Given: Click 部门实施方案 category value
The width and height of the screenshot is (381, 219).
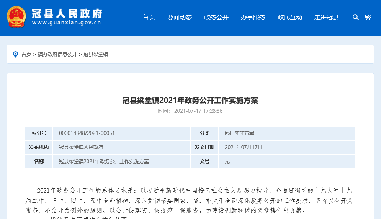Looking at the screenshot, I should 239,133.
